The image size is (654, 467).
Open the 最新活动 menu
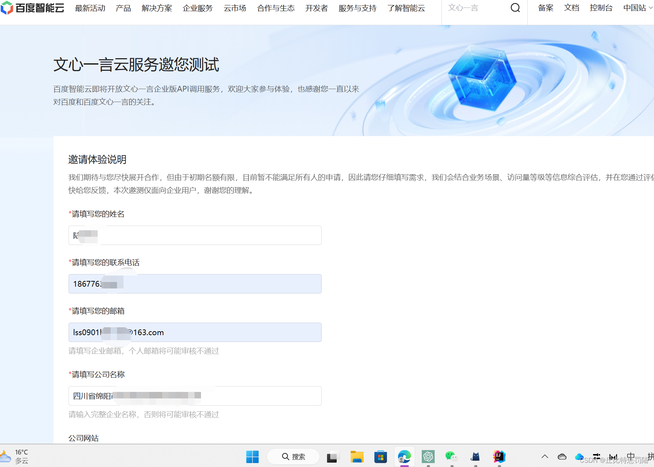click(90, 8)
